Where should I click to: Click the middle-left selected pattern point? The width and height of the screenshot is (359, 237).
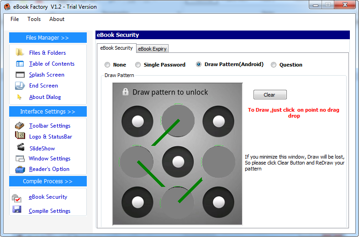pyautogui.click(x=137, y=162)
